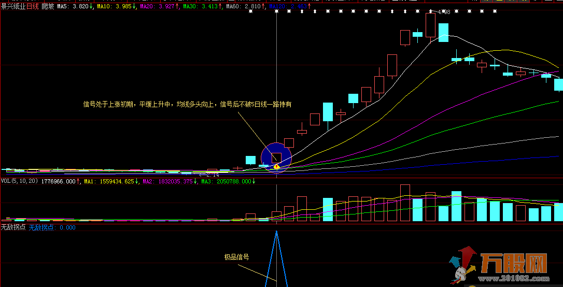Open the 日线 period label
Image resolution: width=563 pixels, height=287 pixels.
coord(32,6)
